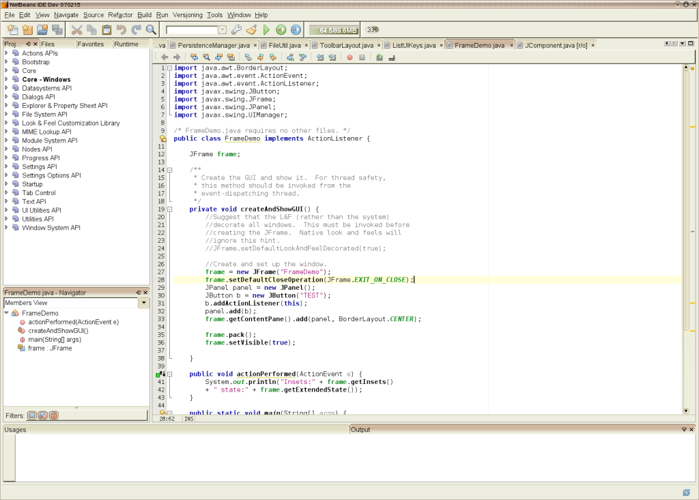Open the File menu
Image resolution: width=699 pixels, height=500 pixels.
pos(10,15)
